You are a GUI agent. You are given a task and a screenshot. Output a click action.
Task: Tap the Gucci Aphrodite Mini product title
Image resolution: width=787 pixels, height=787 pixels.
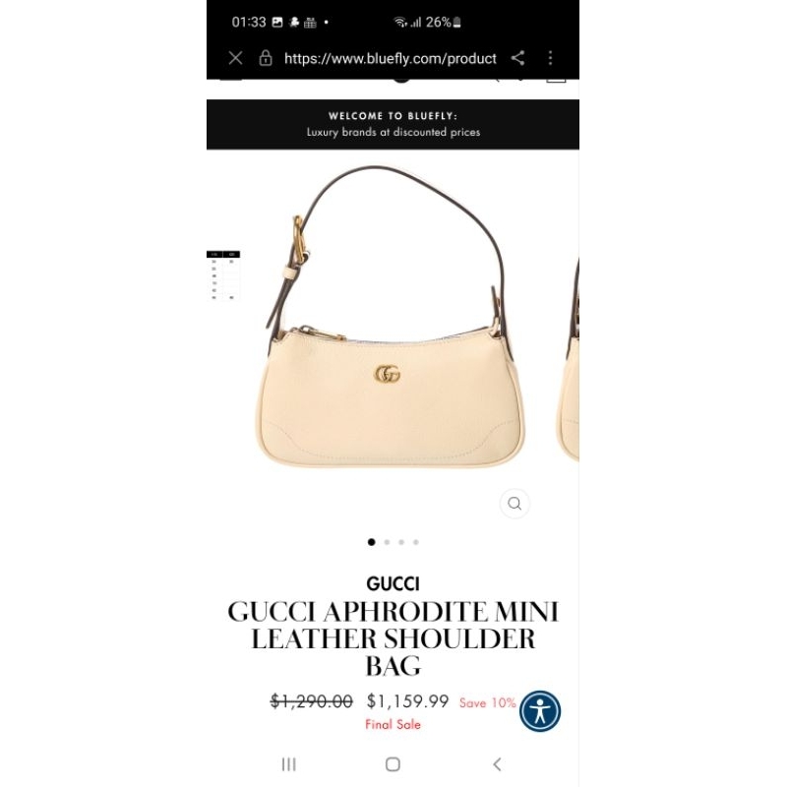[x=393, y=638]
